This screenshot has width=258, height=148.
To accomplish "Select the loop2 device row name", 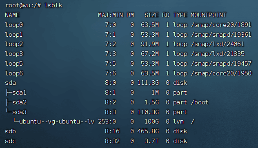I will [x=14, y=44].
